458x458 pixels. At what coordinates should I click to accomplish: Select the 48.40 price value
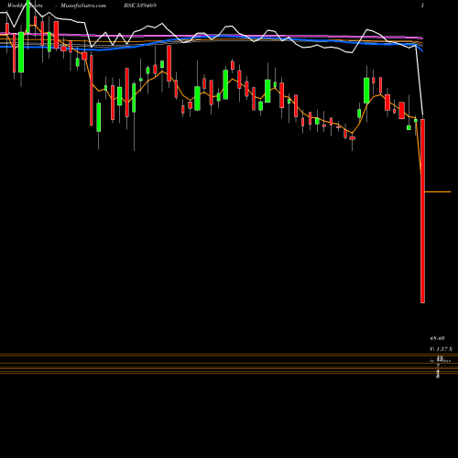437,338
